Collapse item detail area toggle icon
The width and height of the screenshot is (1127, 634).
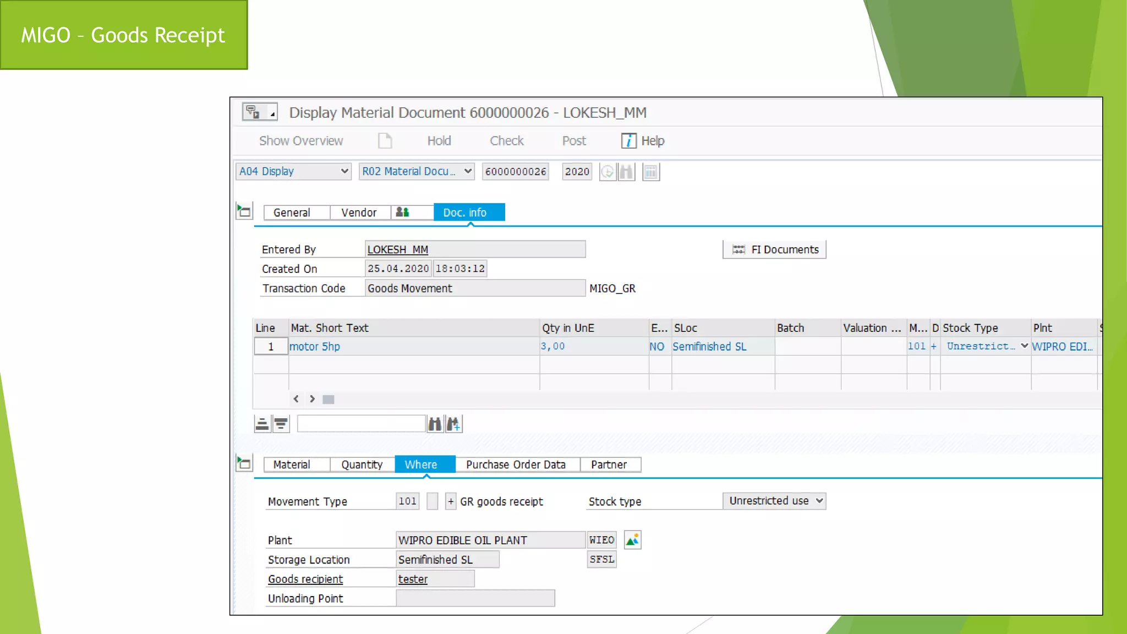point(244,463)
